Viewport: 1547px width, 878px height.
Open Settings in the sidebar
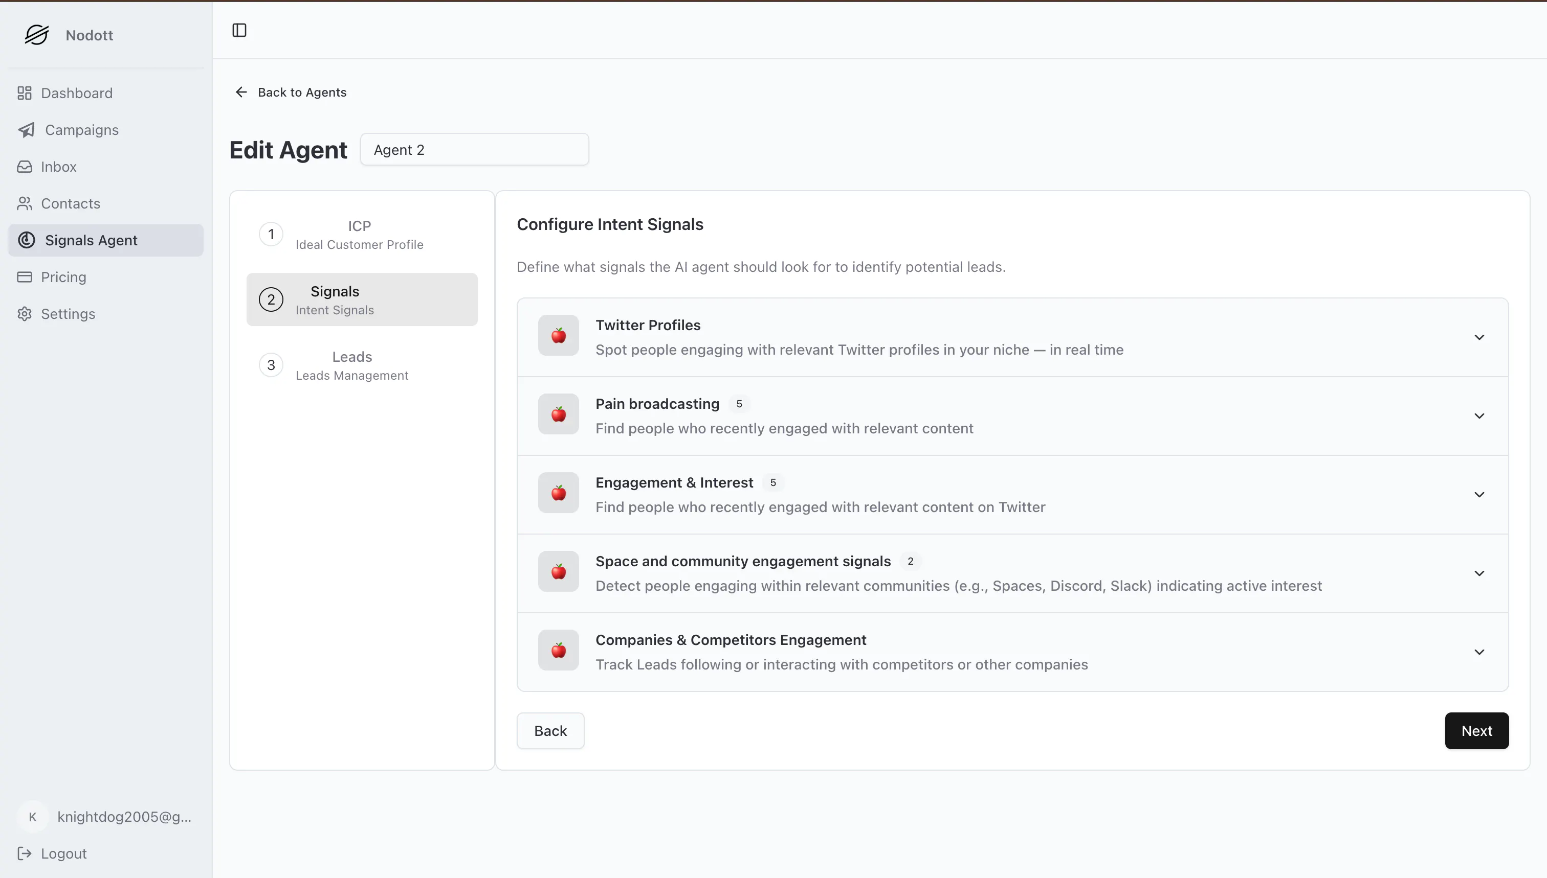coord(105,314)
